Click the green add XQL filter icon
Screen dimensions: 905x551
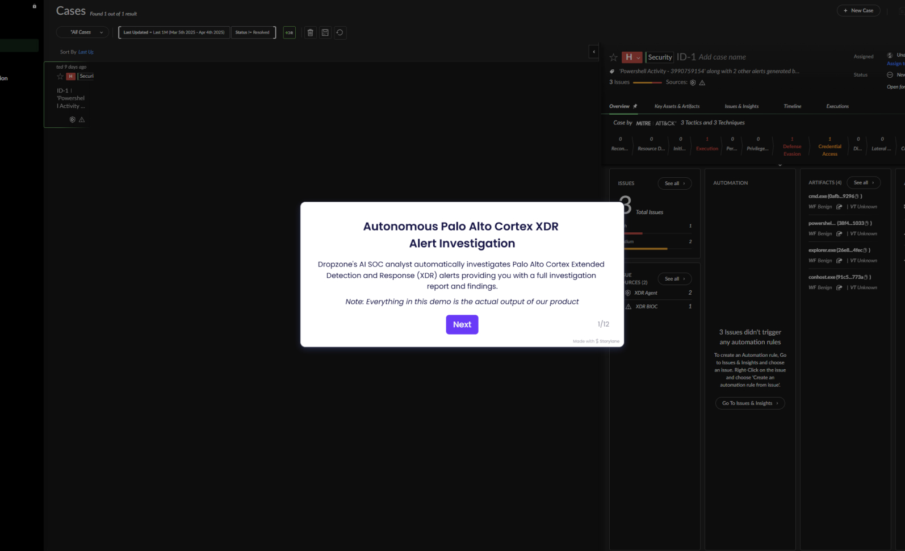290,32
